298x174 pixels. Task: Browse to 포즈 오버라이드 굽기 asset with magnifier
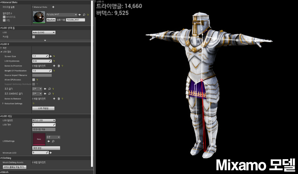tap(50, 94)
